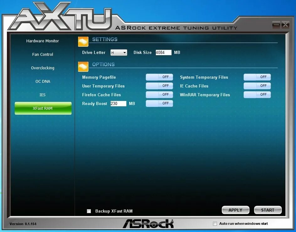Toggle IE Cache Files switch
This screenshot has height=232, width=296.
click(x=257, y=86)
